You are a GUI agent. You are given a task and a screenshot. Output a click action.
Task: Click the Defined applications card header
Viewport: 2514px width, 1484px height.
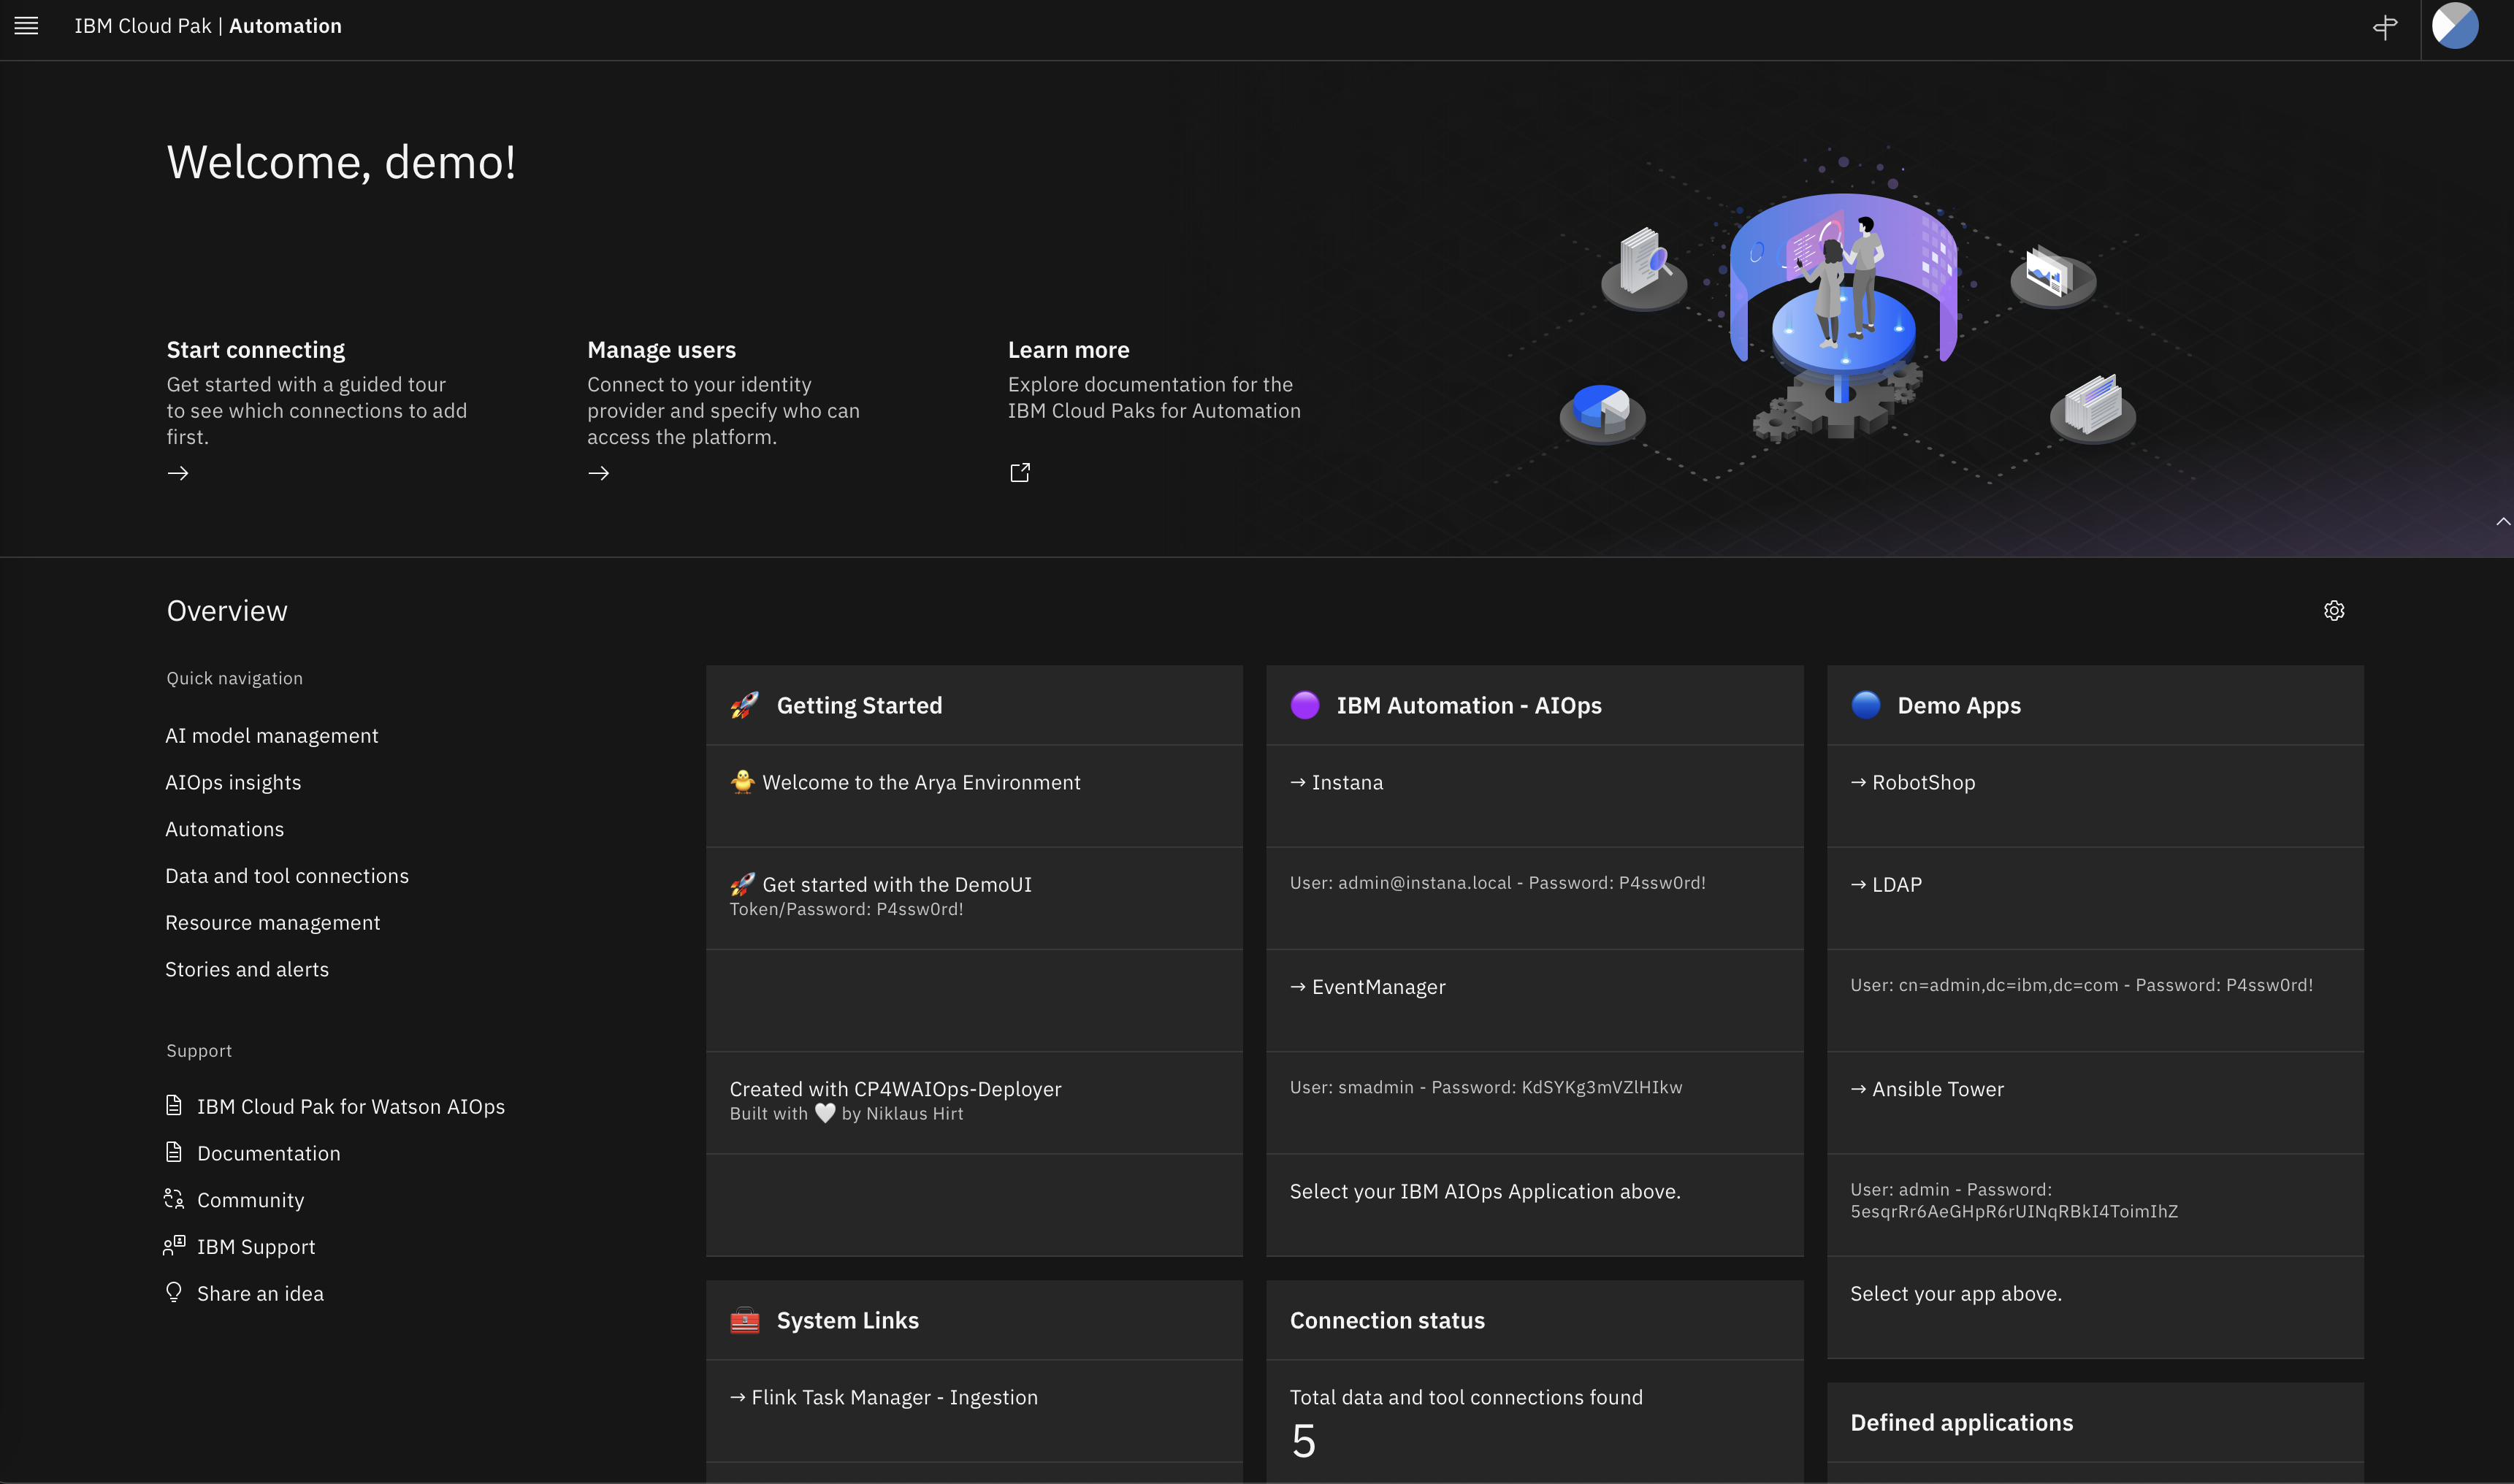tap(2095, 1423)
